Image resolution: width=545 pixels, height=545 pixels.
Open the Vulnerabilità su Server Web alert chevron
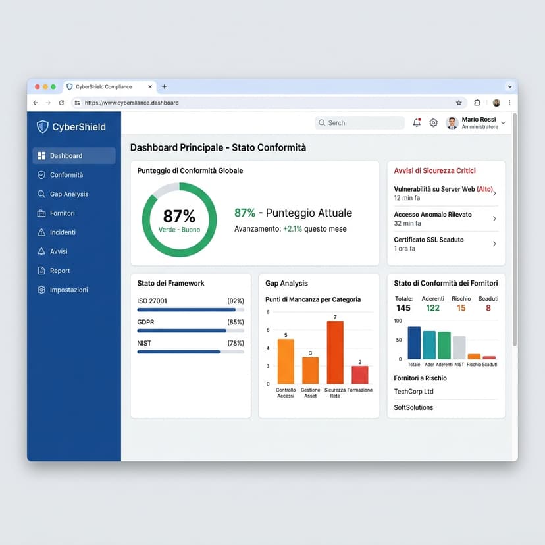point(494,194)
